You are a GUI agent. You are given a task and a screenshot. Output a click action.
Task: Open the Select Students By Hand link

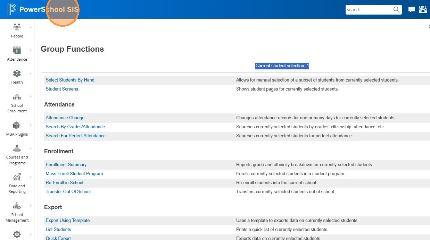point(70,80)
